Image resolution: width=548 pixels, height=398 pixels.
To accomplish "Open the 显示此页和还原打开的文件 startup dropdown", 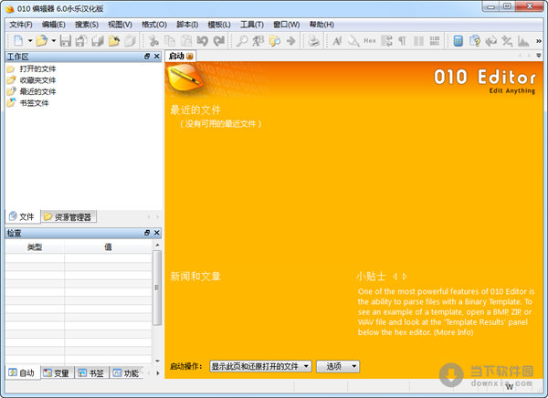I will pyautogui.click(x=260, y=366).
